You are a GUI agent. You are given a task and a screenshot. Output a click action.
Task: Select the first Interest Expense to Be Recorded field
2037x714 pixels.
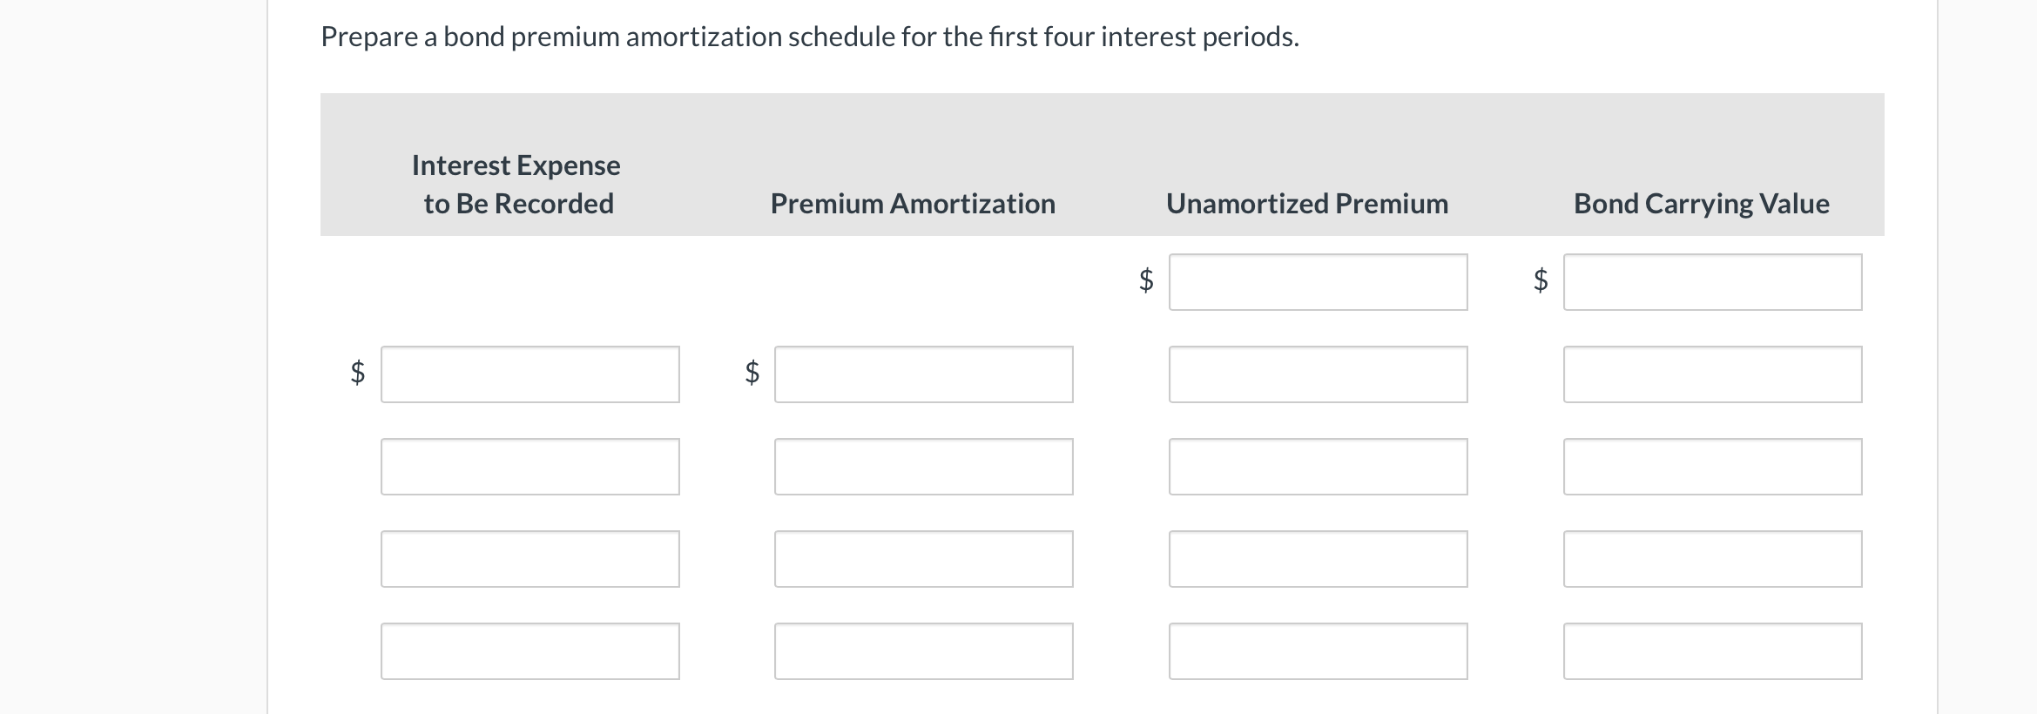(x=529, y=374)
